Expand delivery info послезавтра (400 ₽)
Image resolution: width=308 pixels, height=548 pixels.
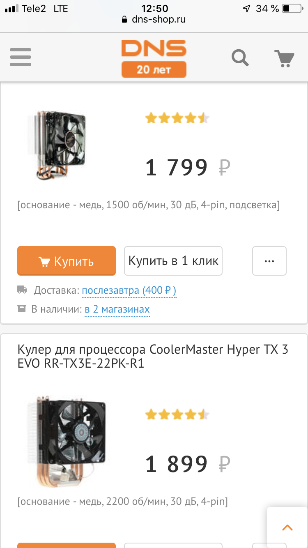[129, 291]
